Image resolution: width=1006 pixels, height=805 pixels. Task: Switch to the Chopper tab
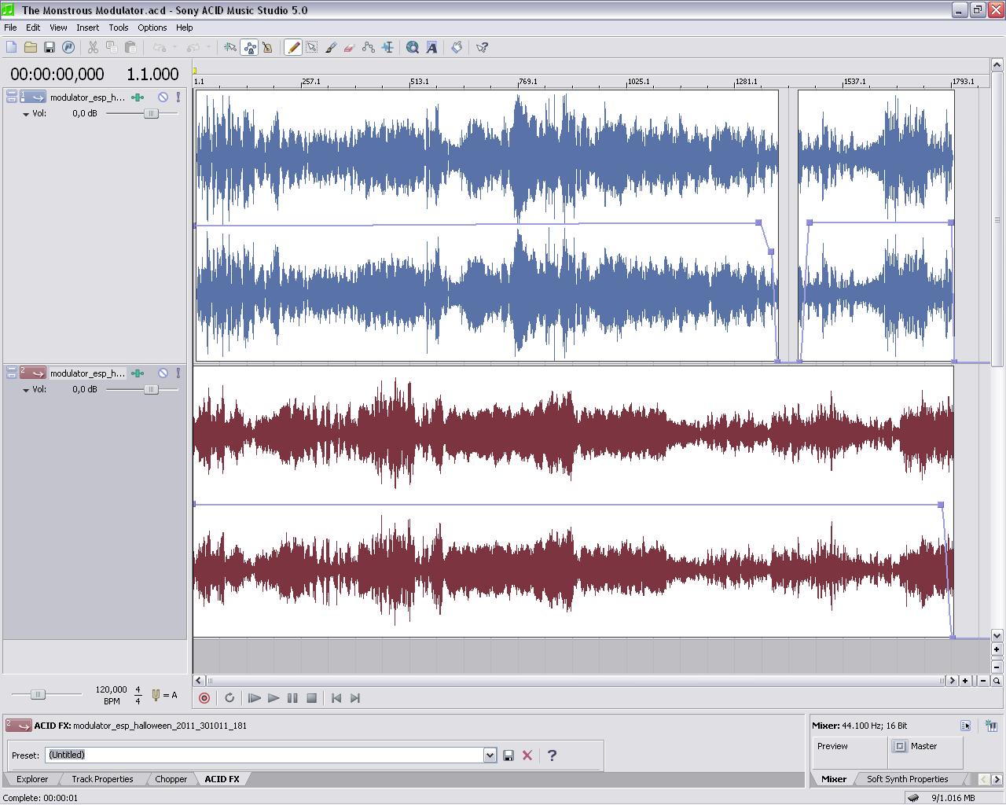[171, 779]
